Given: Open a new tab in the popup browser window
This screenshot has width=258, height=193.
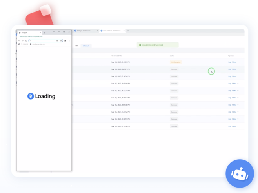Looking at the screenshot, I should tap(44, 32).
